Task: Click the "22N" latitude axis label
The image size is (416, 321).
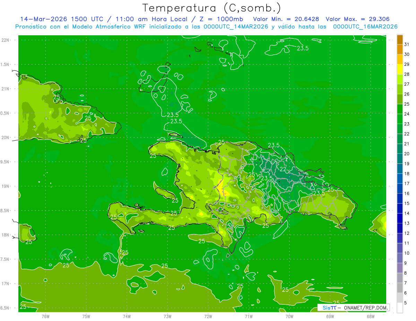Action: 6,40
